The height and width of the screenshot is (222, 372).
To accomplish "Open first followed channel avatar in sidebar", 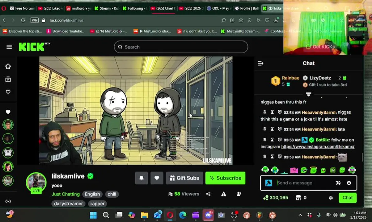I will coord(8,125).
